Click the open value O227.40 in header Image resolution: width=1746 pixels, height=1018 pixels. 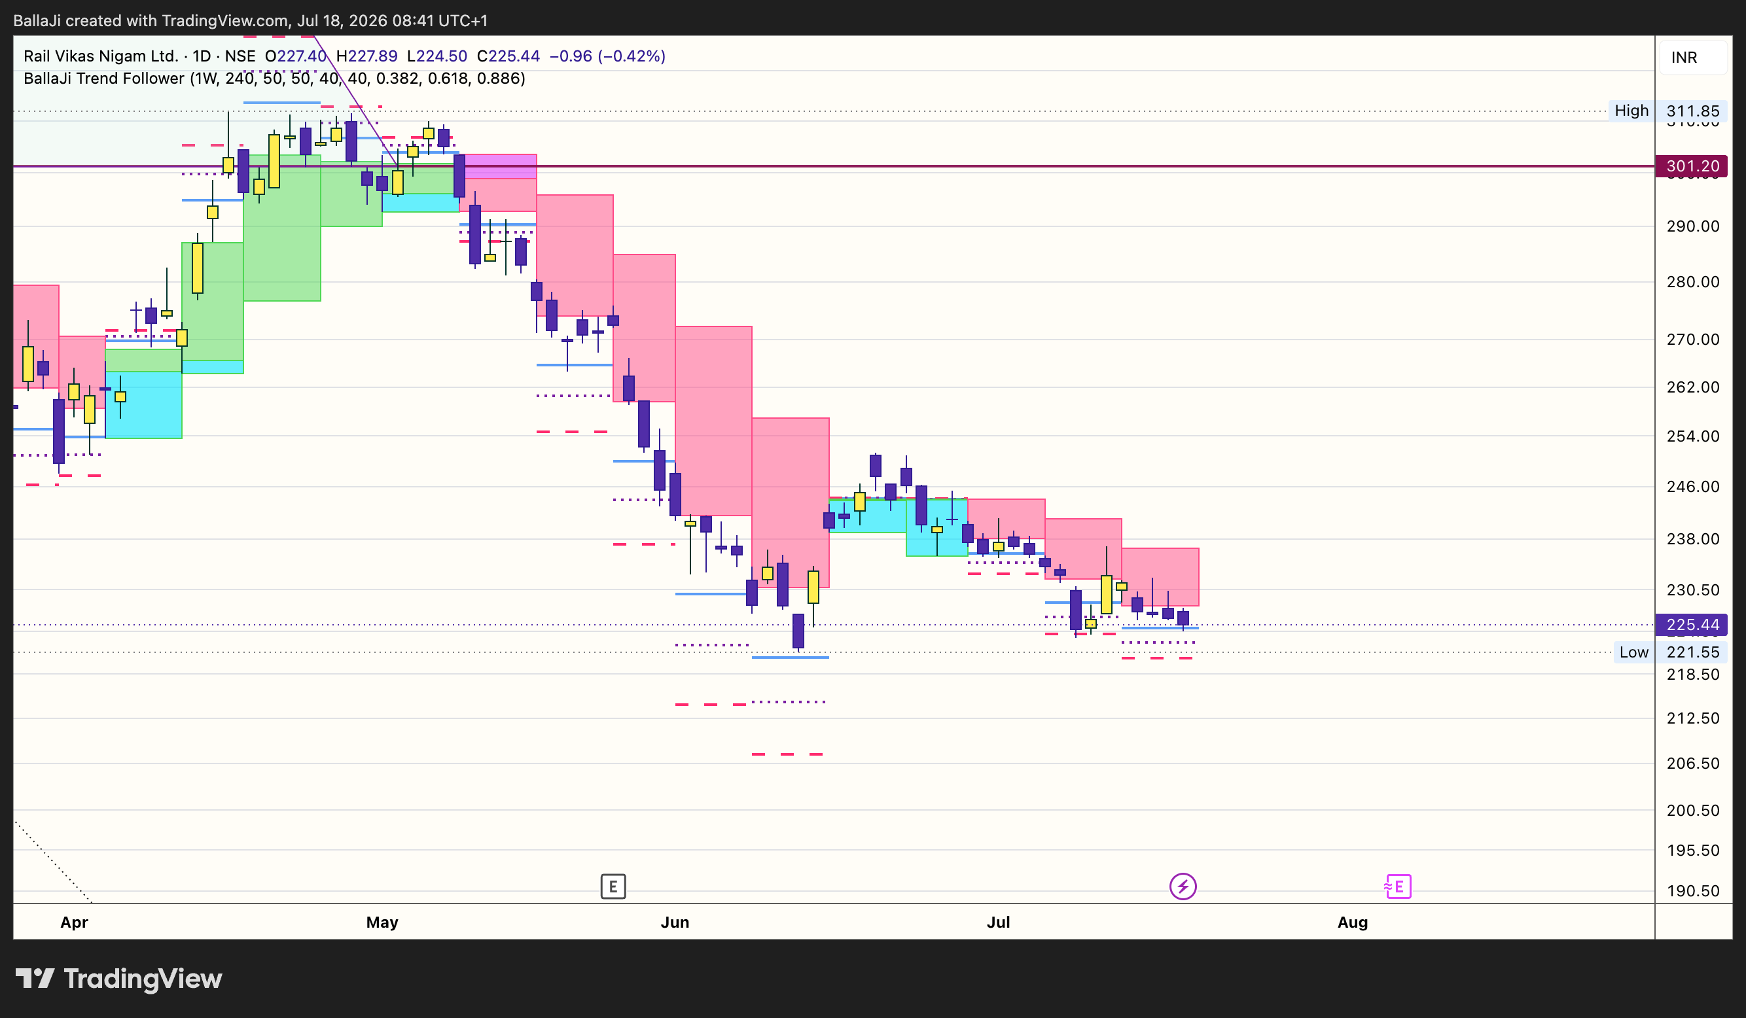click(296, 56)
